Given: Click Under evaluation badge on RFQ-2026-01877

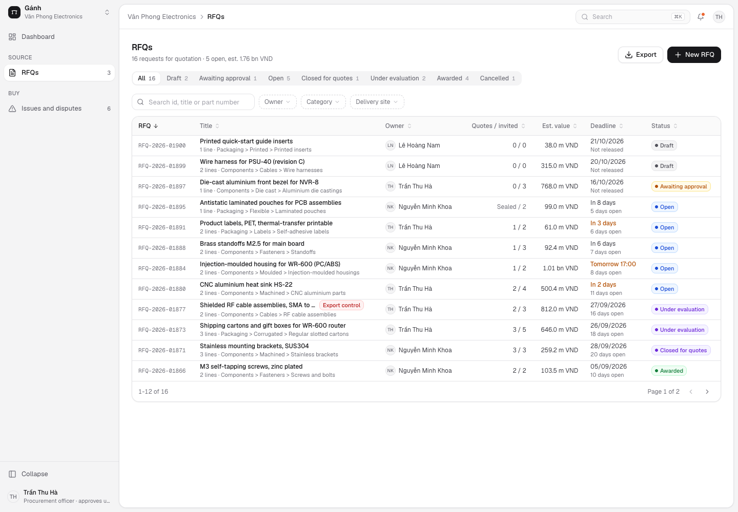Looking at the screenshot, I should tap(680, 309).
